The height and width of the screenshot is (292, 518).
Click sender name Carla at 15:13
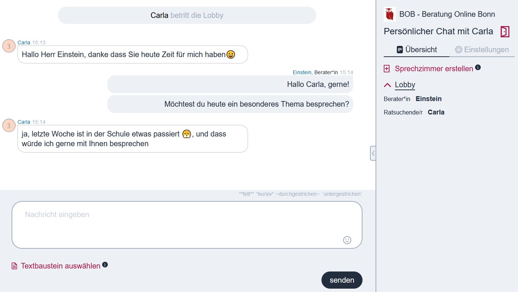tap(24, 43)
